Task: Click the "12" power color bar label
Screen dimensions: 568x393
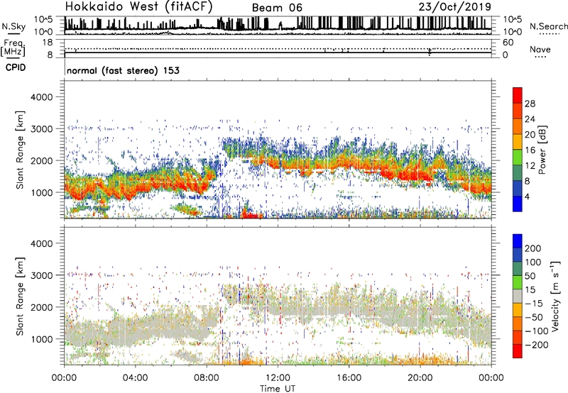Action: [x=530, y=166]
